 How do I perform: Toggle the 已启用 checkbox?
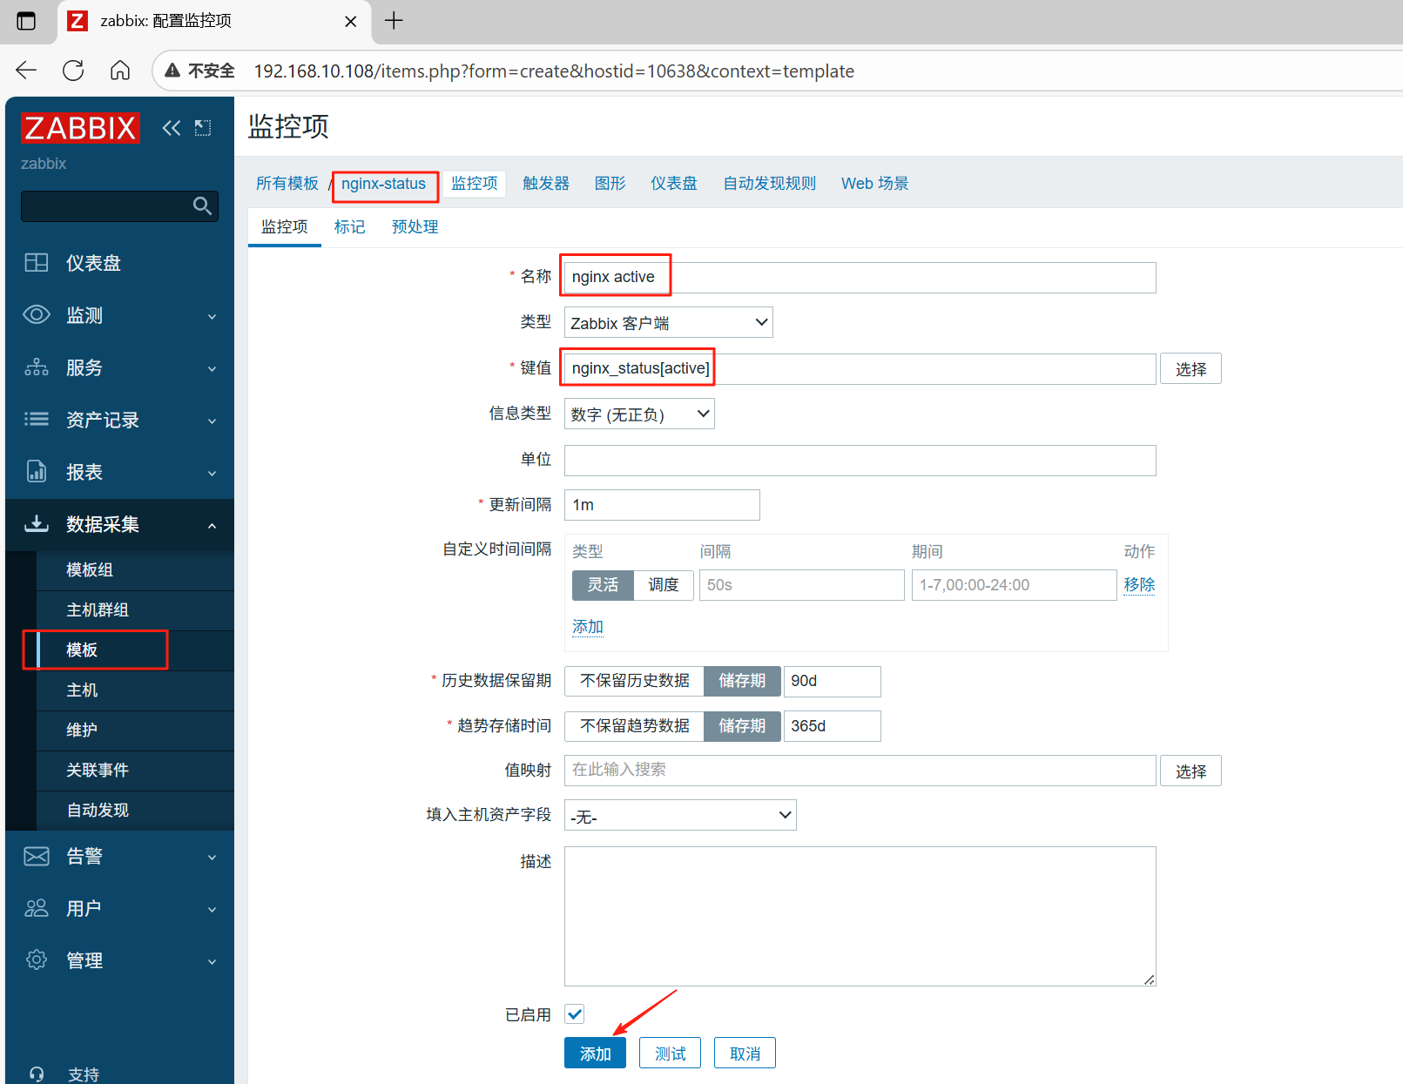click(575, 1013)
